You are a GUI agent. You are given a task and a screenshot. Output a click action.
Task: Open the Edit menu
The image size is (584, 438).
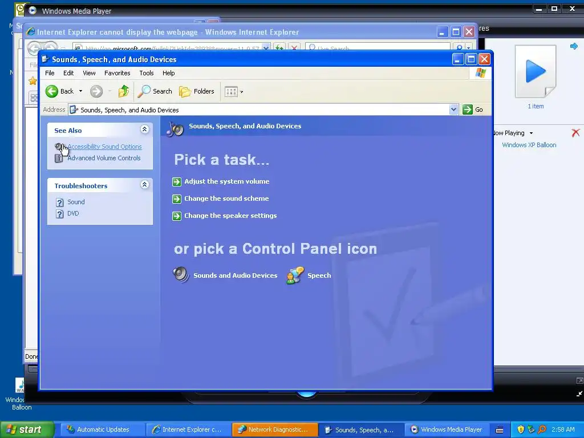(x=68, y=73)
